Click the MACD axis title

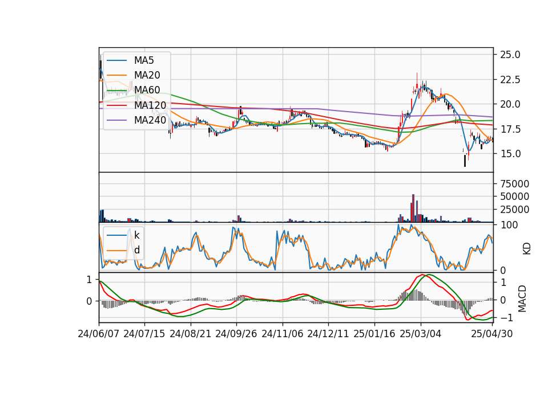click(522, 298)
